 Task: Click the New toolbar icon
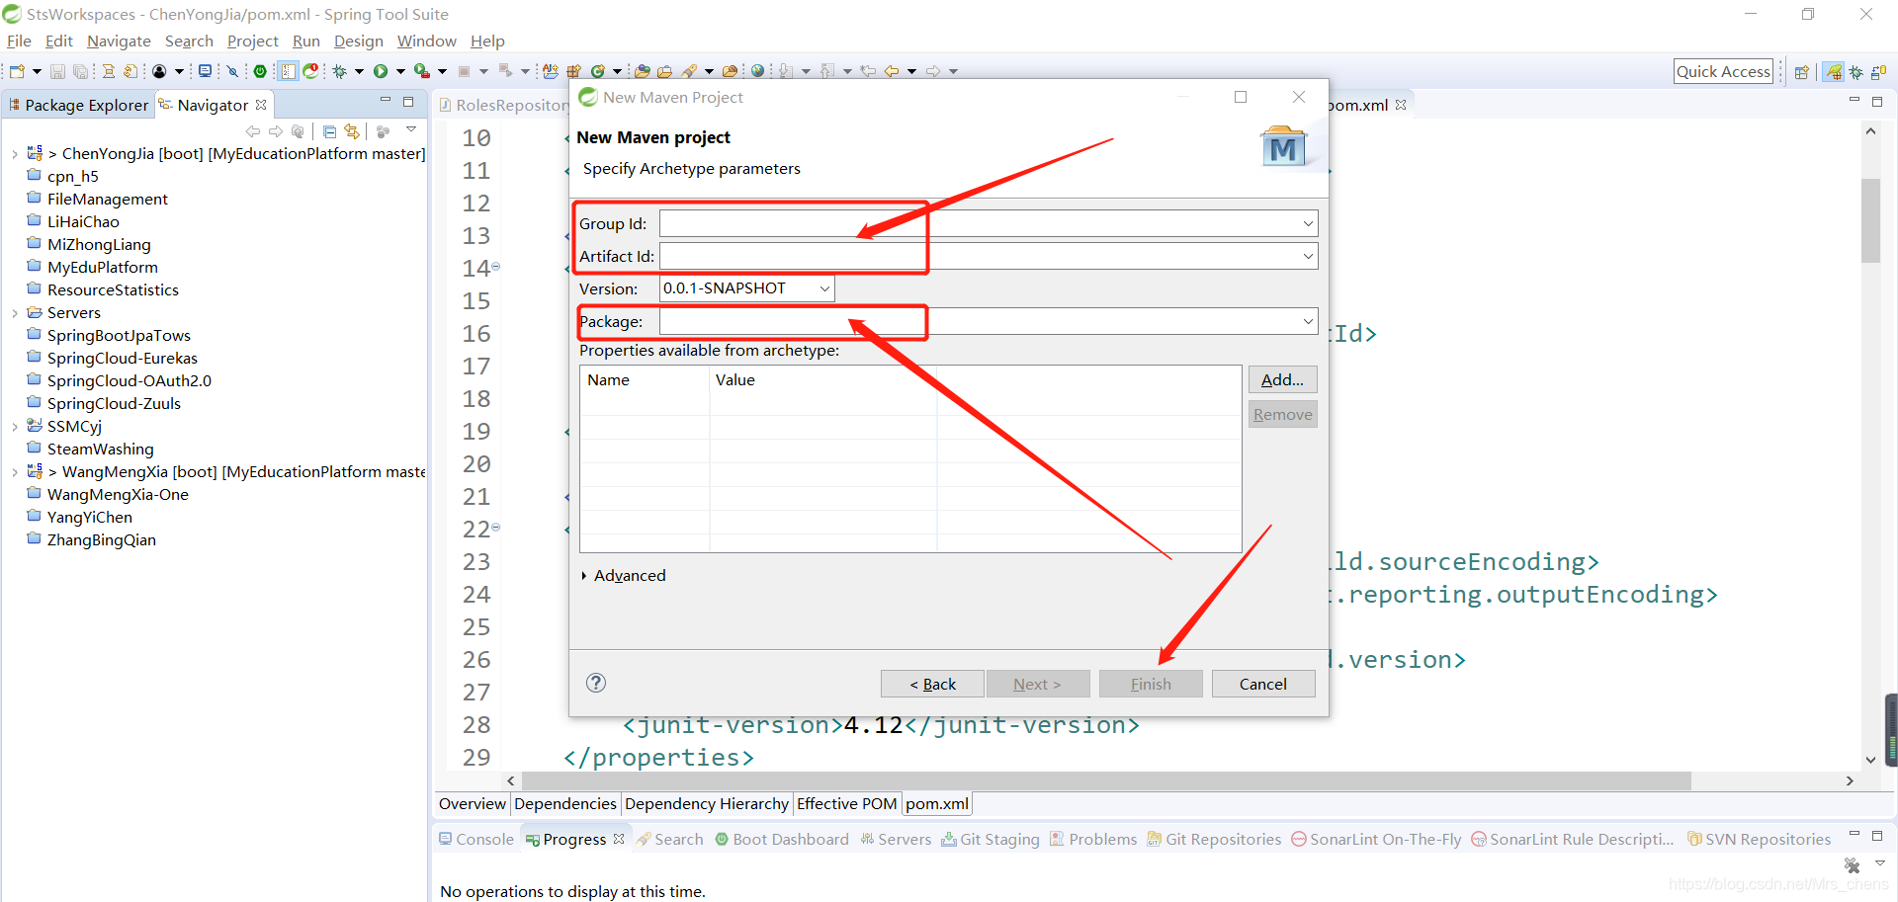pos(17,71)
